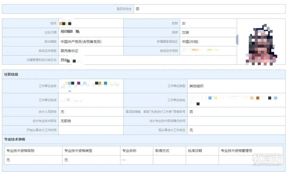Viewport: 287px width, 172px height.
Task: Click the '出生日期' field label
Action: [x=50, y=32]
